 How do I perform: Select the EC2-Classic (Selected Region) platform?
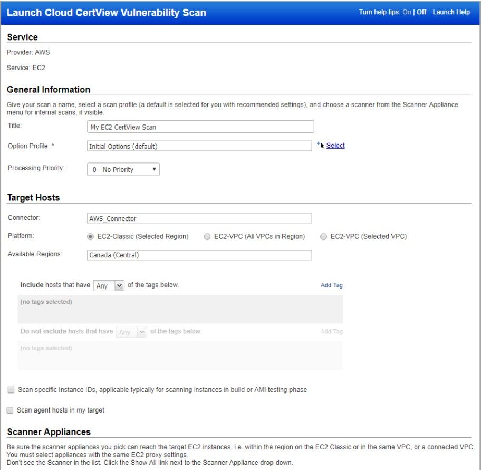click(x=90, y=236)
